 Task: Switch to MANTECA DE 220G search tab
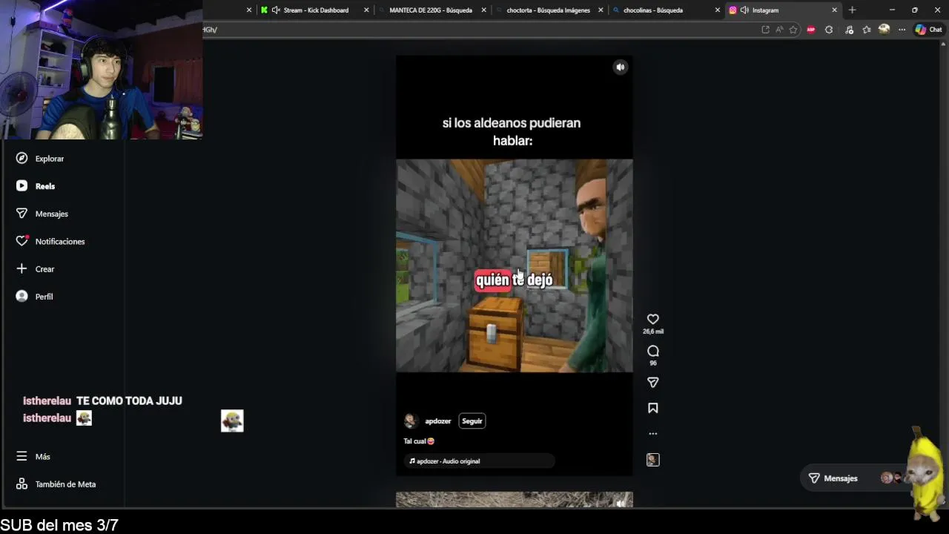coord(430,10)
